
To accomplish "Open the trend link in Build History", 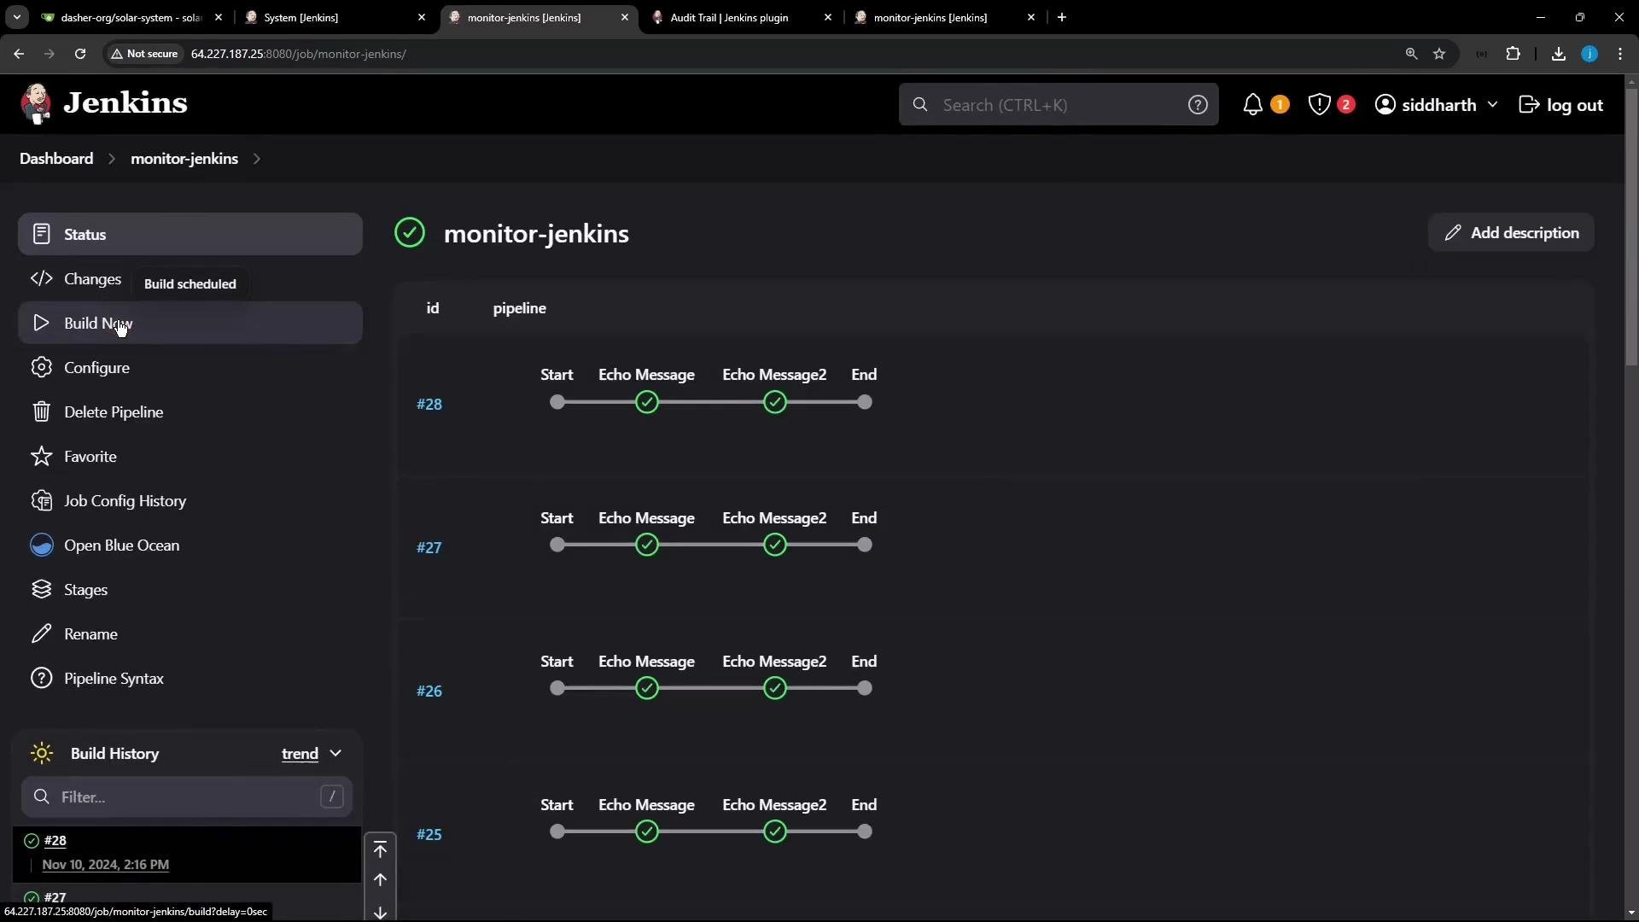I will [300, 754].
